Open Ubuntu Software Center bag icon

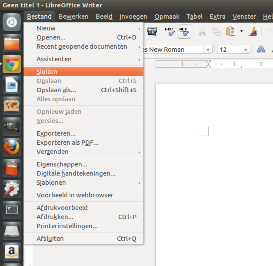[x=12, y=168]
